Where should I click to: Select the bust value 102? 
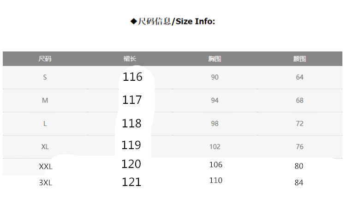pos(215,147)
